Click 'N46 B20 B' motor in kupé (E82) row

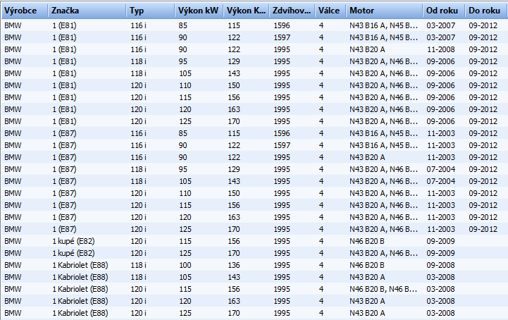click(x=367, y=241)
